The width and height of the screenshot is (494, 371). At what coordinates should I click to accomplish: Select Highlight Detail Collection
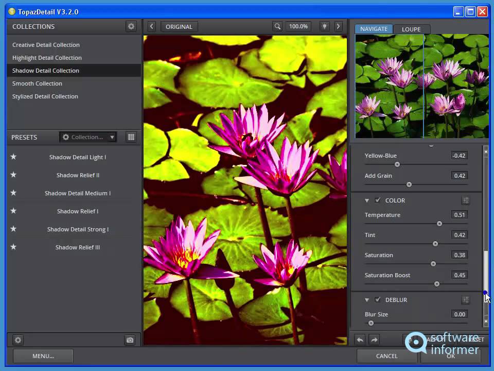[x=74, y=58]
